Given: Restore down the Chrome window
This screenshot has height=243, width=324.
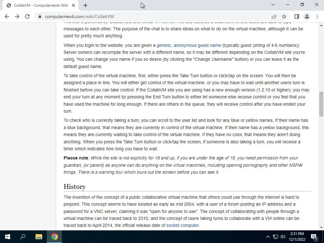Looking at the screenshot, I should [302, 4].
